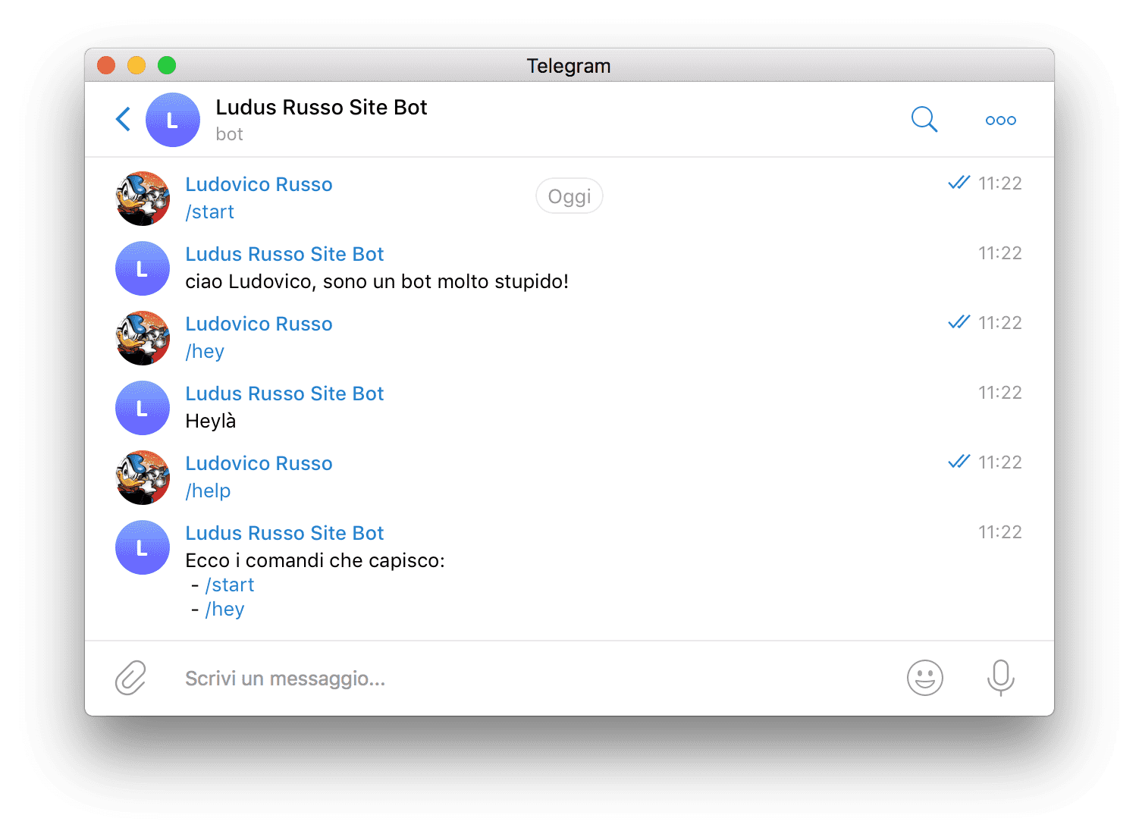
Task: Click the first /start command sent by Ludovico
Action: click(210, 212)
